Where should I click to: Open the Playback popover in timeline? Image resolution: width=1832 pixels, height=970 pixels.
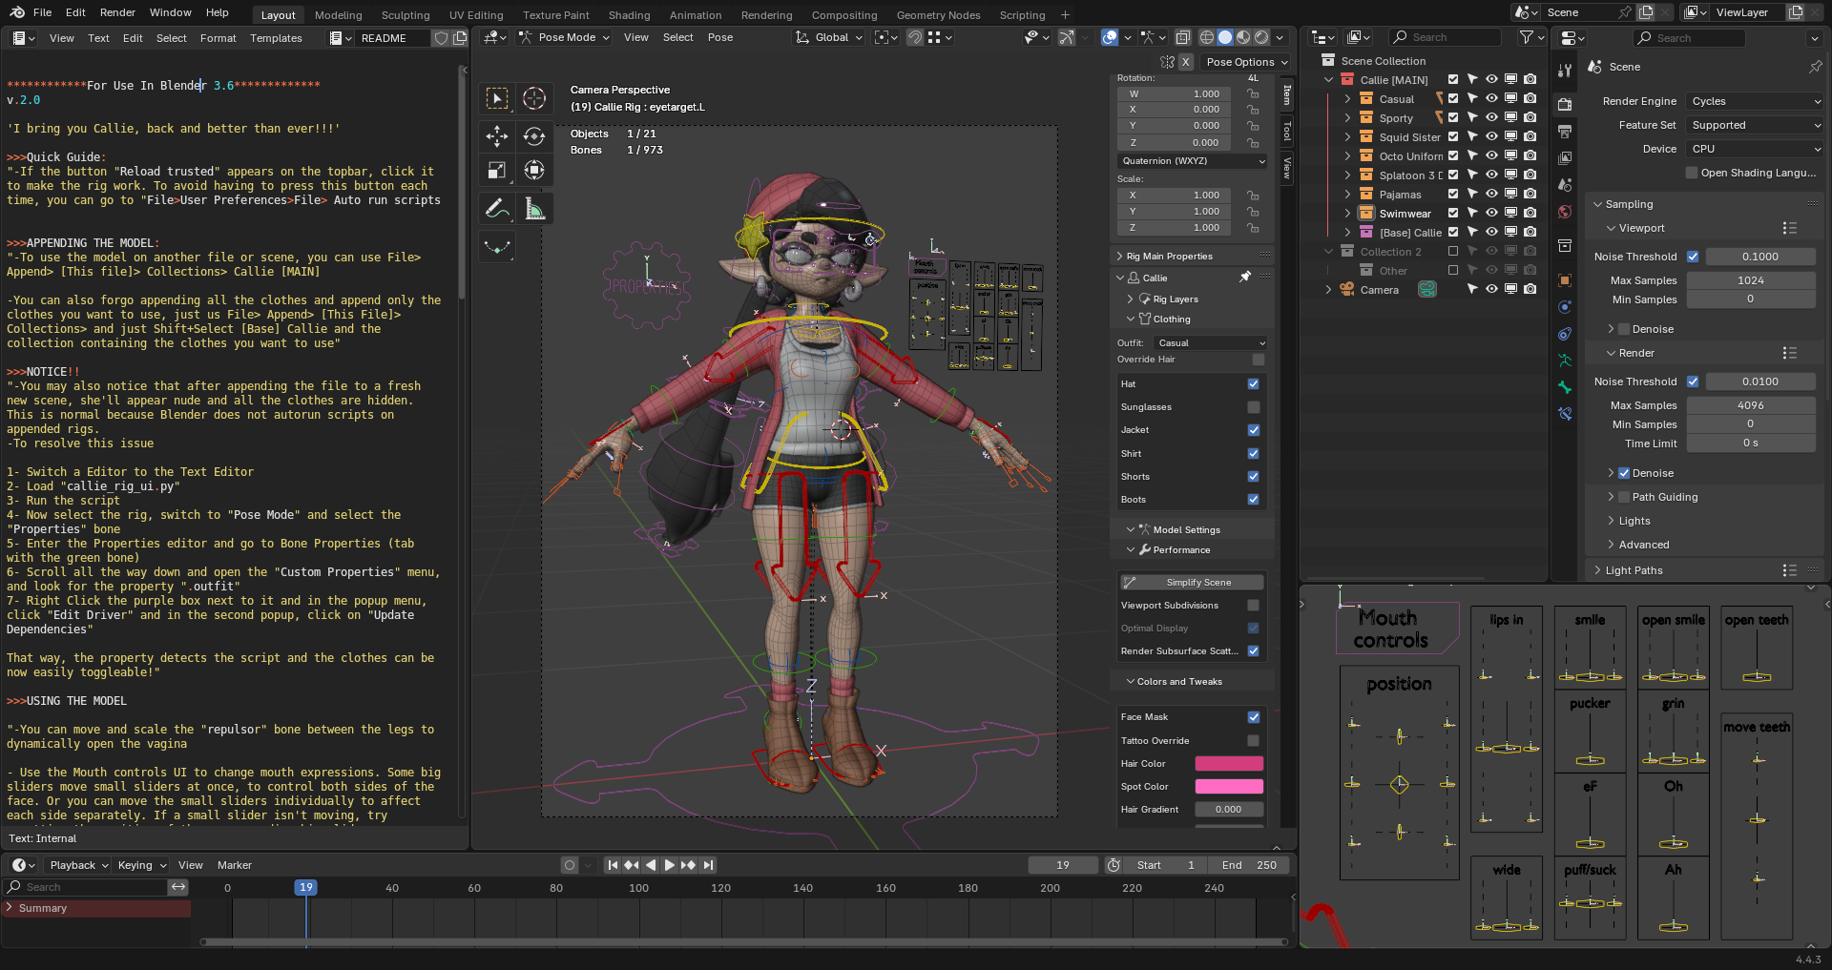click(78, 865)
